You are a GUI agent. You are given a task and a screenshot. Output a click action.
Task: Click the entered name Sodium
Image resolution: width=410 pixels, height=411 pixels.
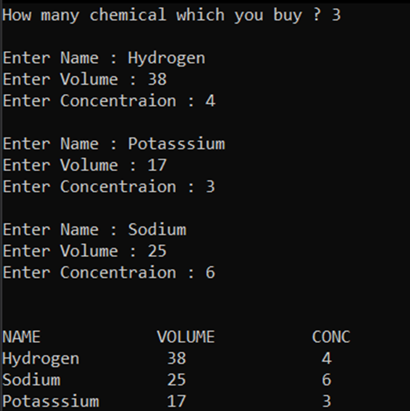157,229
